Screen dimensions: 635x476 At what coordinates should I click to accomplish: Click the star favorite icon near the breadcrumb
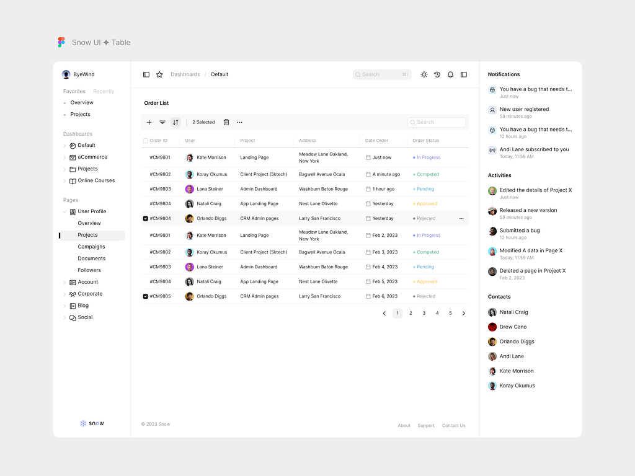[x=159, y=74]
